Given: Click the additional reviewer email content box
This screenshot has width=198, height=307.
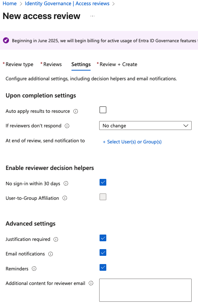Looking at the screenshot, I should point(145,290).
